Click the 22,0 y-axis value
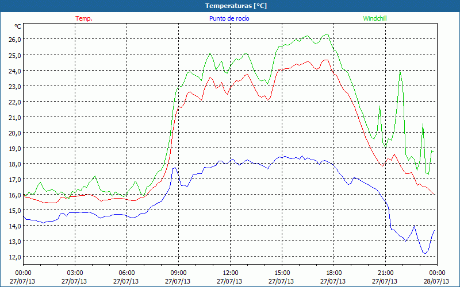Image resolution: width=460 pixels, height=287 pixels. pyautogui.click(x=15, y=102)
